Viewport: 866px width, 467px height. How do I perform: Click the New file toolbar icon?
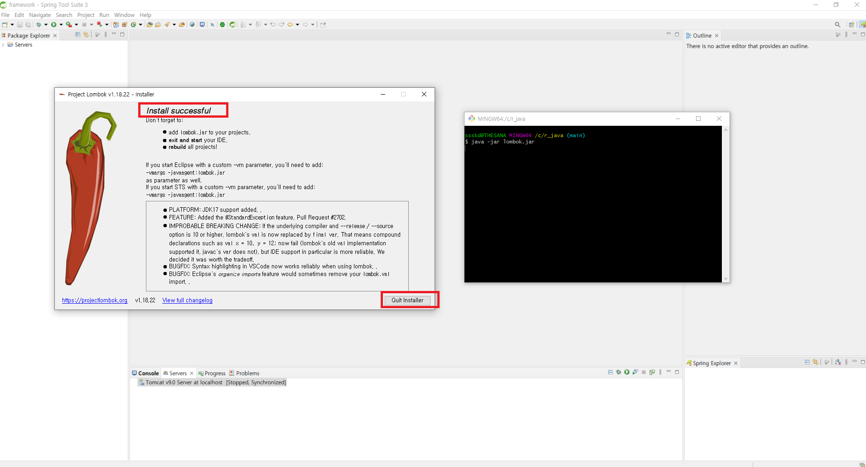coord(5,24)
